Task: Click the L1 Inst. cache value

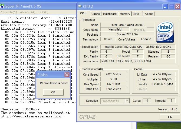Action: (x=162, y=79)
